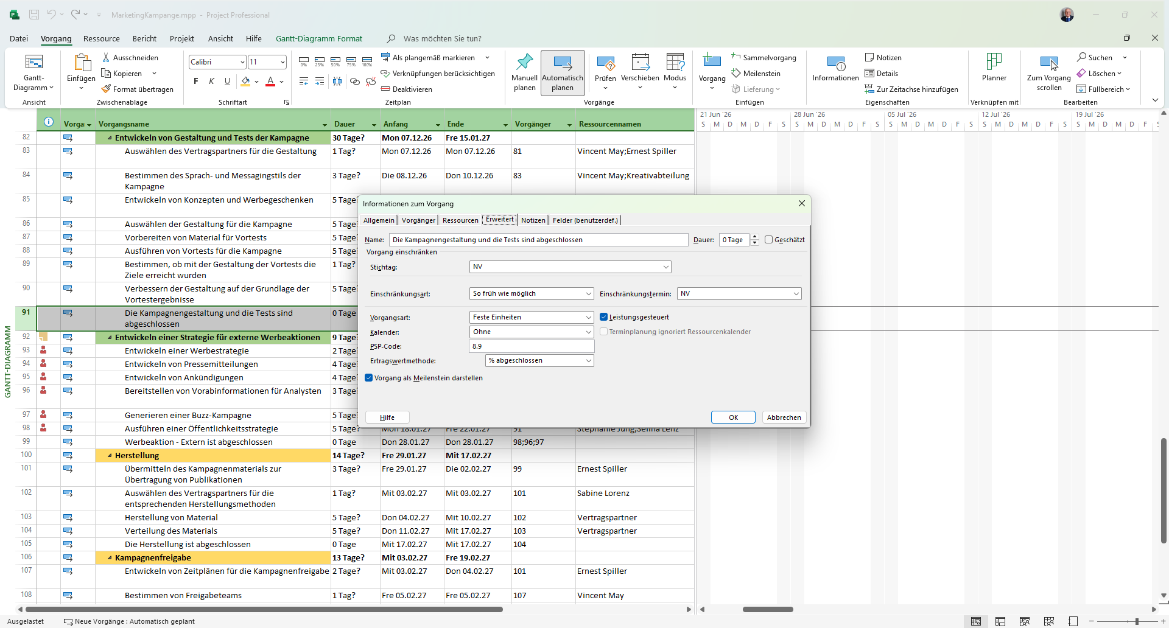The width and height of the screenshot is (1169, 628).
Task: Mark task 100% complete icon
Action: [367, 61]
